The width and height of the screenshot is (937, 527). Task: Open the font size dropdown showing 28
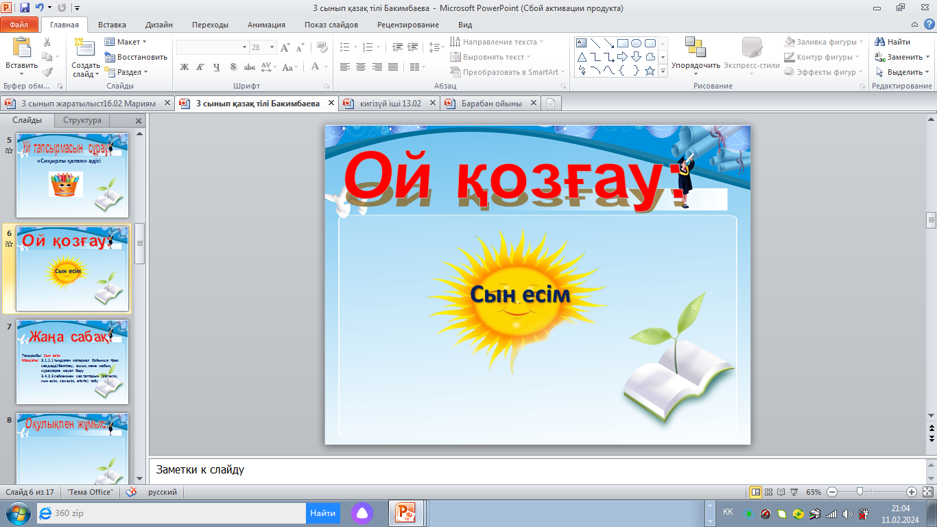click(x=271, y=47)
